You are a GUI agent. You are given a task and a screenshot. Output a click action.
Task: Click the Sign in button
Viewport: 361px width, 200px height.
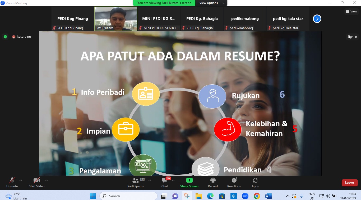click(352, 37)
